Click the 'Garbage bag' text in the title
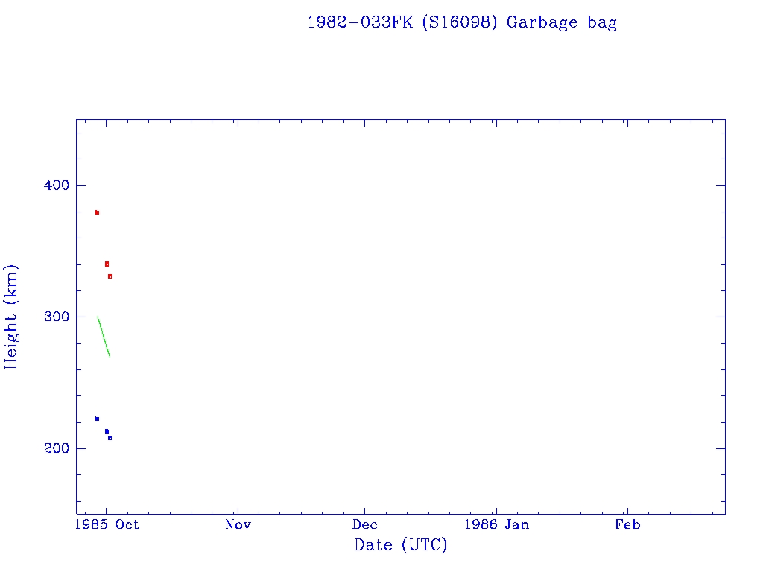763x572 pixels. pyautogui.click(x=562, y=22)
